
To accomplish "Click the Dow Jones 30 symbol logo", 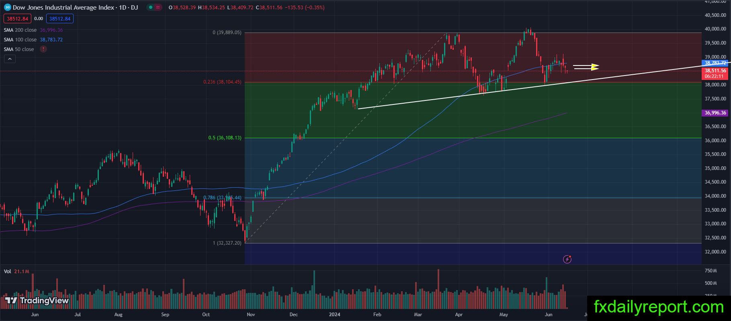I will click(x=7, y=7).
